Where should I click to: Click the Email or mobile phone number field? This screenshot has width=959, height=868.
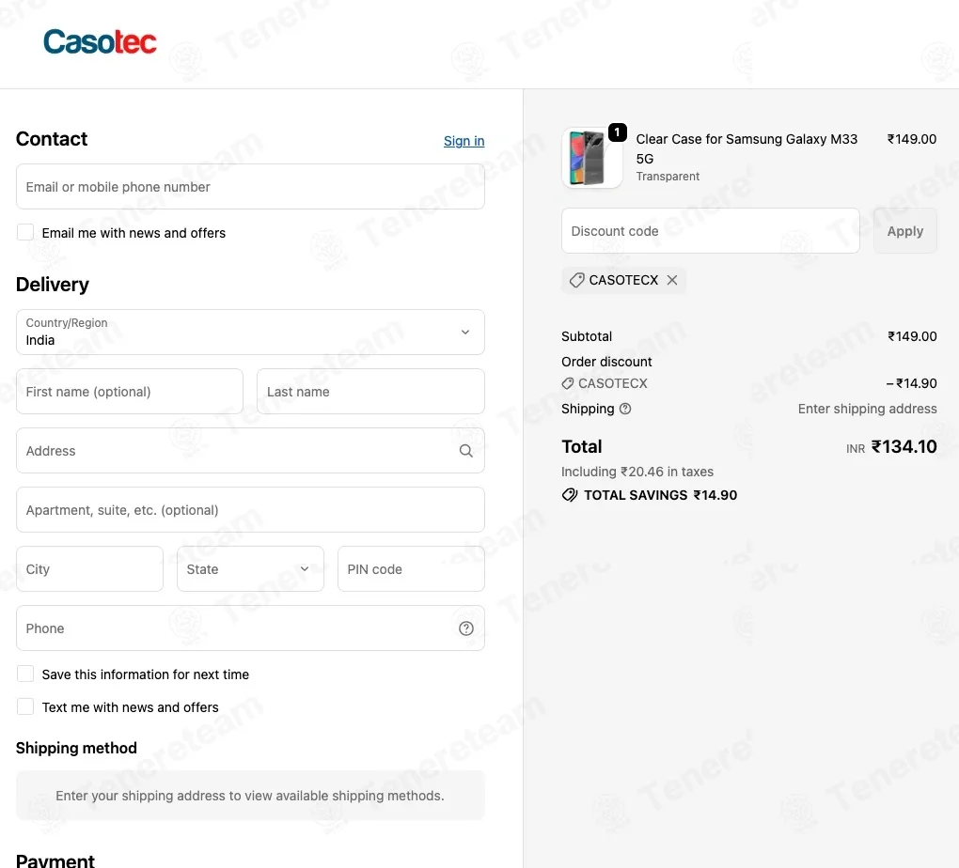250,186
